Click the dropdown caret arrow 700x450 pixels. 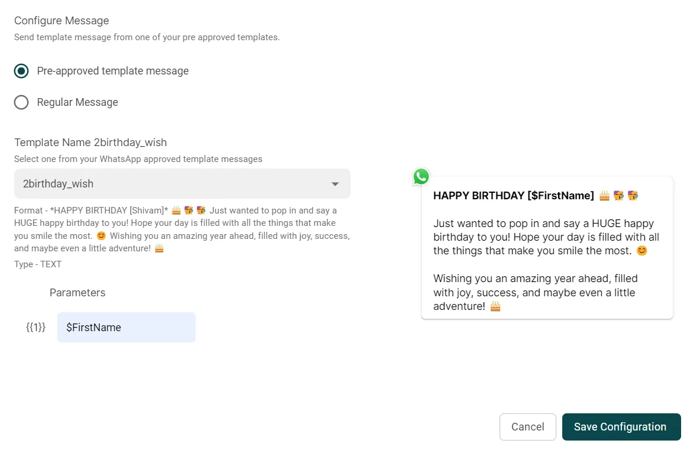[x=335, y=184]
